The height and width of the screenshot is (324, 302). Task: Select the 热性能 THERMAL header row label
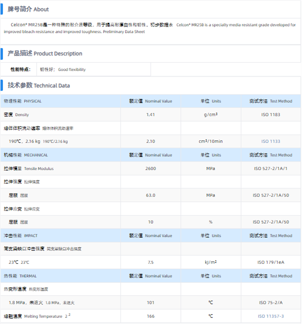coord(20,276)
